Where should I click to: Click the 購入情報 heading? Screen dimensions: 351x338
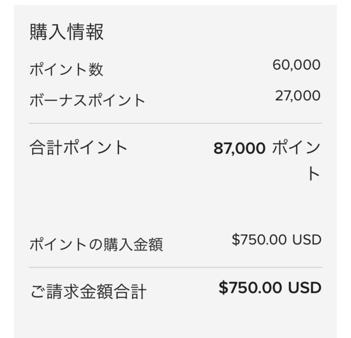(x=66, y=32)
